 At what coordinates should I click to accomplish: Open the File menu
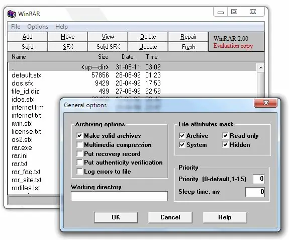coord(16,27)
